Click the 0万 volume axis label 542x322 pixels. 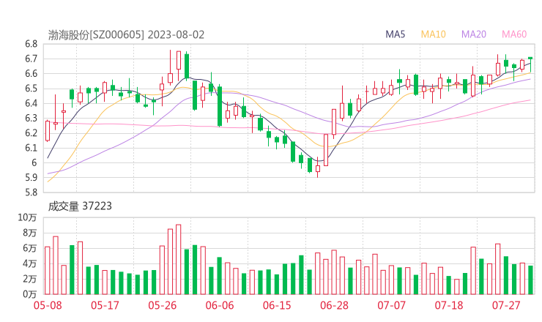(30, 294)
